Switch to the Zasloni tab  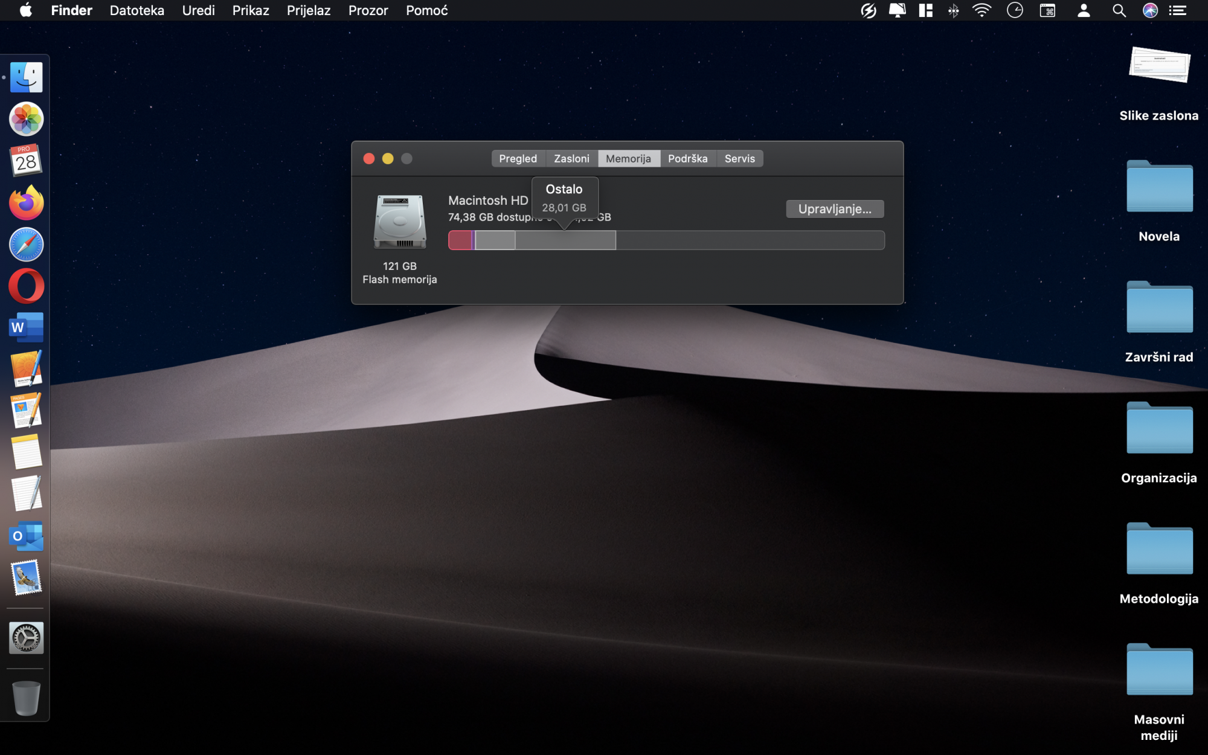point(571,158)
